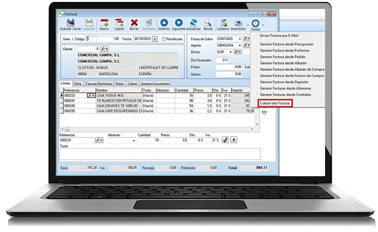Confirm line with green checkmark button

(x=225, y=140)
